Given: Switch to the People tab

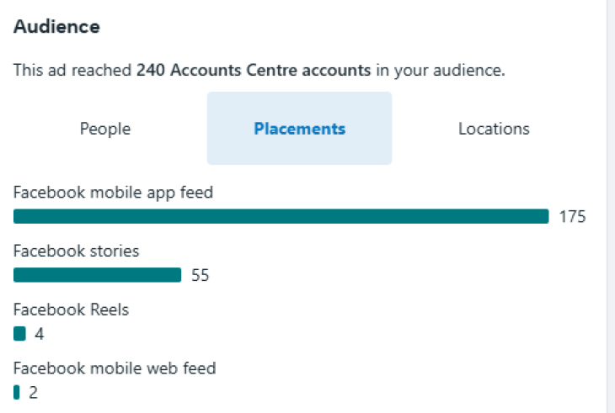Looking at the screenshot, I should tap(105, 129).
